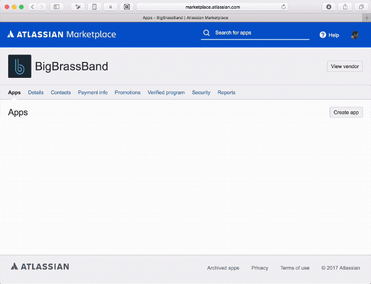View the Reports tab
This screenshot has width=371, height=284.
coord(226,93)
